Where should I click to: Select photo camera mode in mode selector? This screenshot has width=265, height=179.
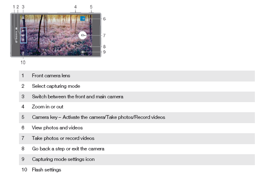pos(23,35)
